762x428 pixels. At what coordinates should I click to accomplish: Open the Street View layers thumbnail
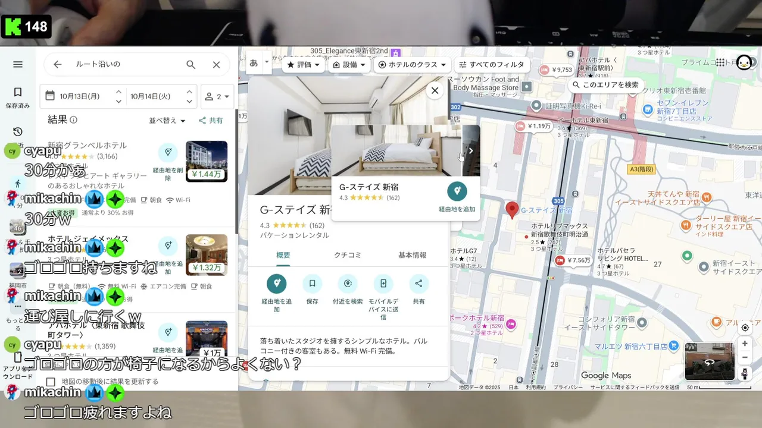point(709,361)
